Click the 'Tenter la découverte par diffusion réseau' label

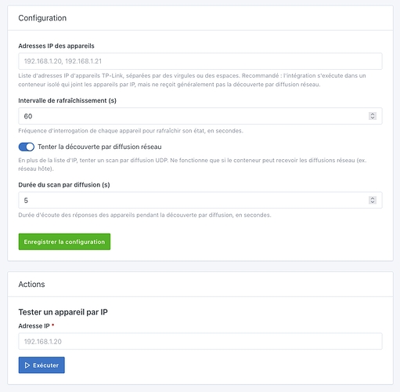[x=99, y=147]
